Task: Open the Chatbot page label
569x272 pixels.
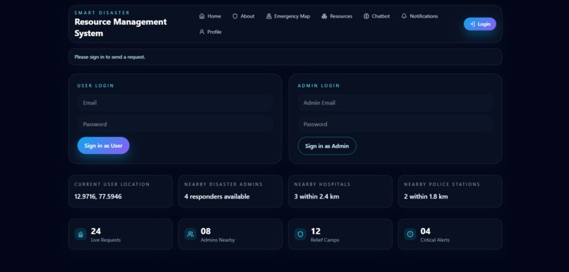Action: pos(381,16)
